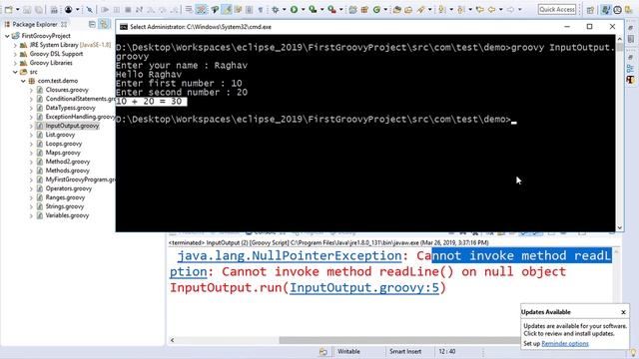Click the Last Edit Location icon

480,9
